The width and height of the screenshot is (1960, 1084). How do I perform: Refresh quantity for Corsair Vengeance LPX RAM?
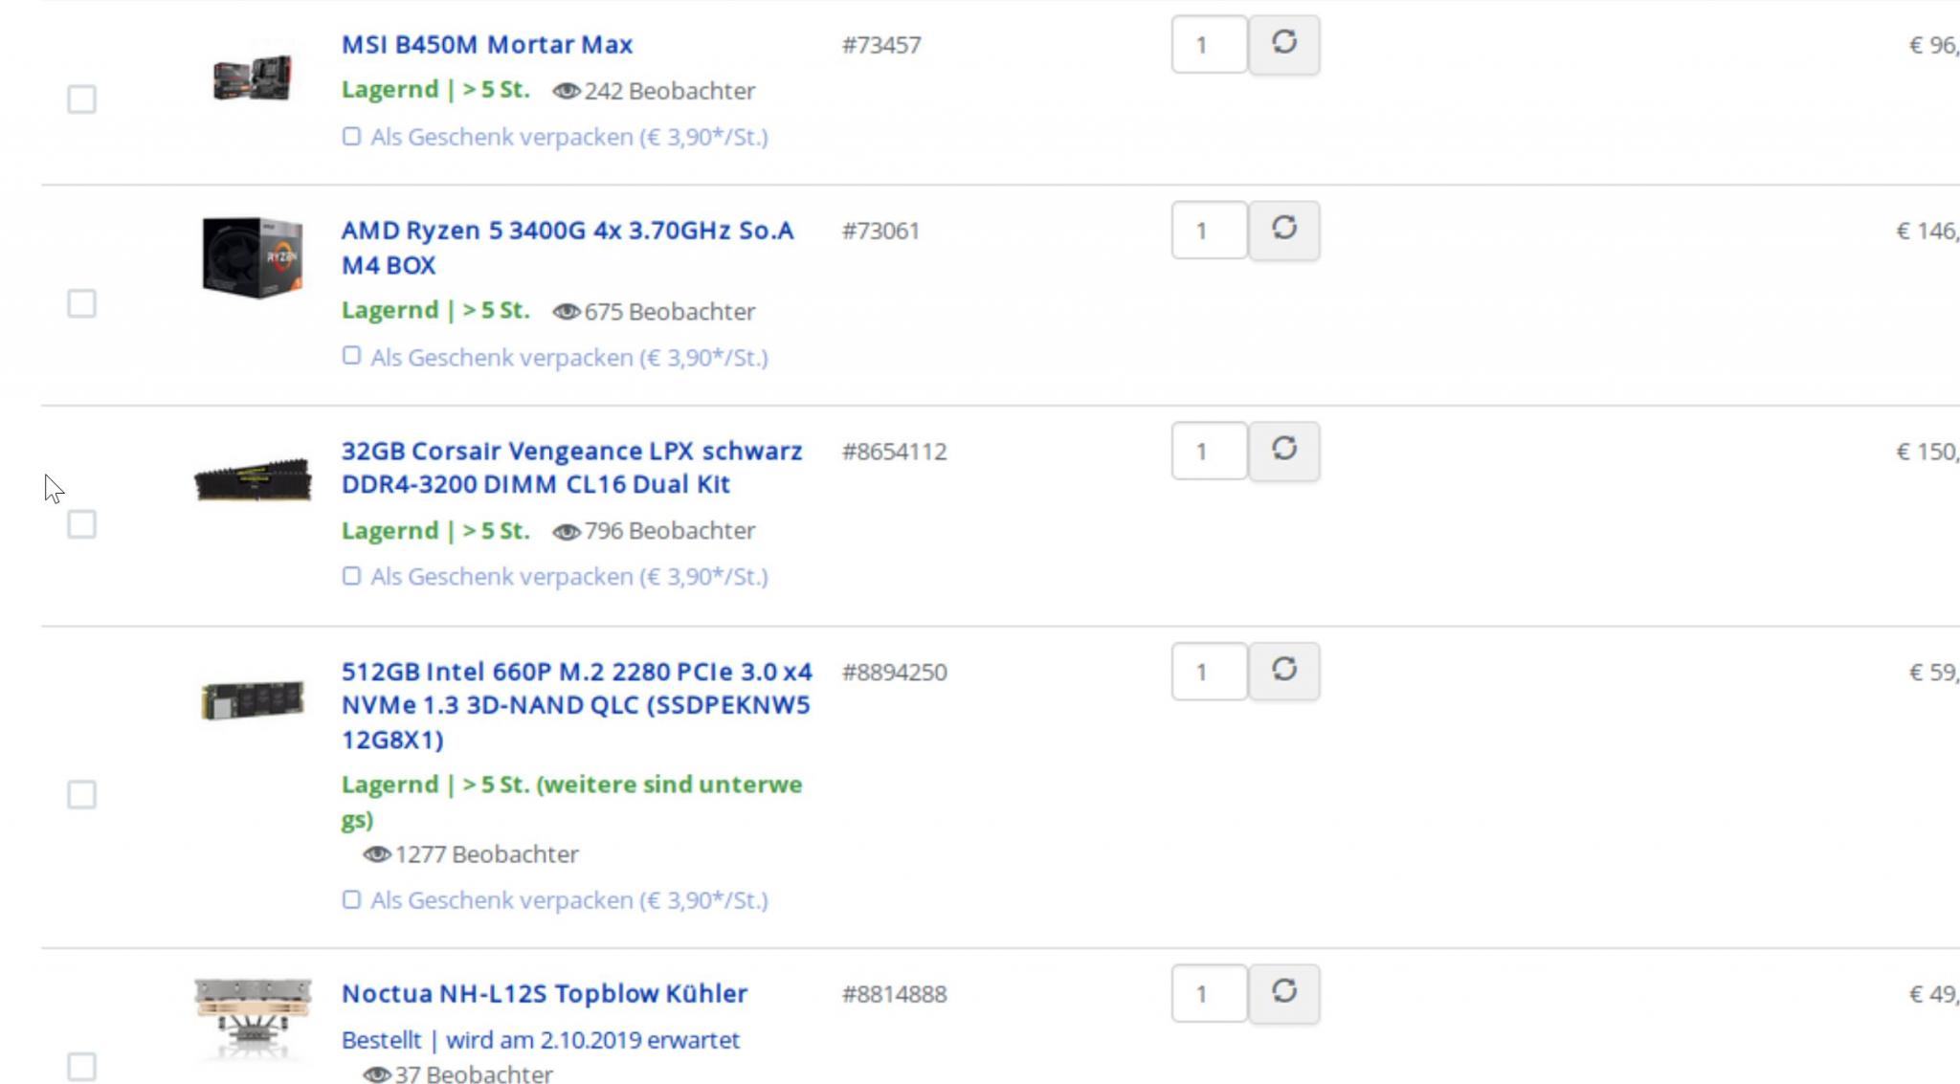pos(1283,451)
